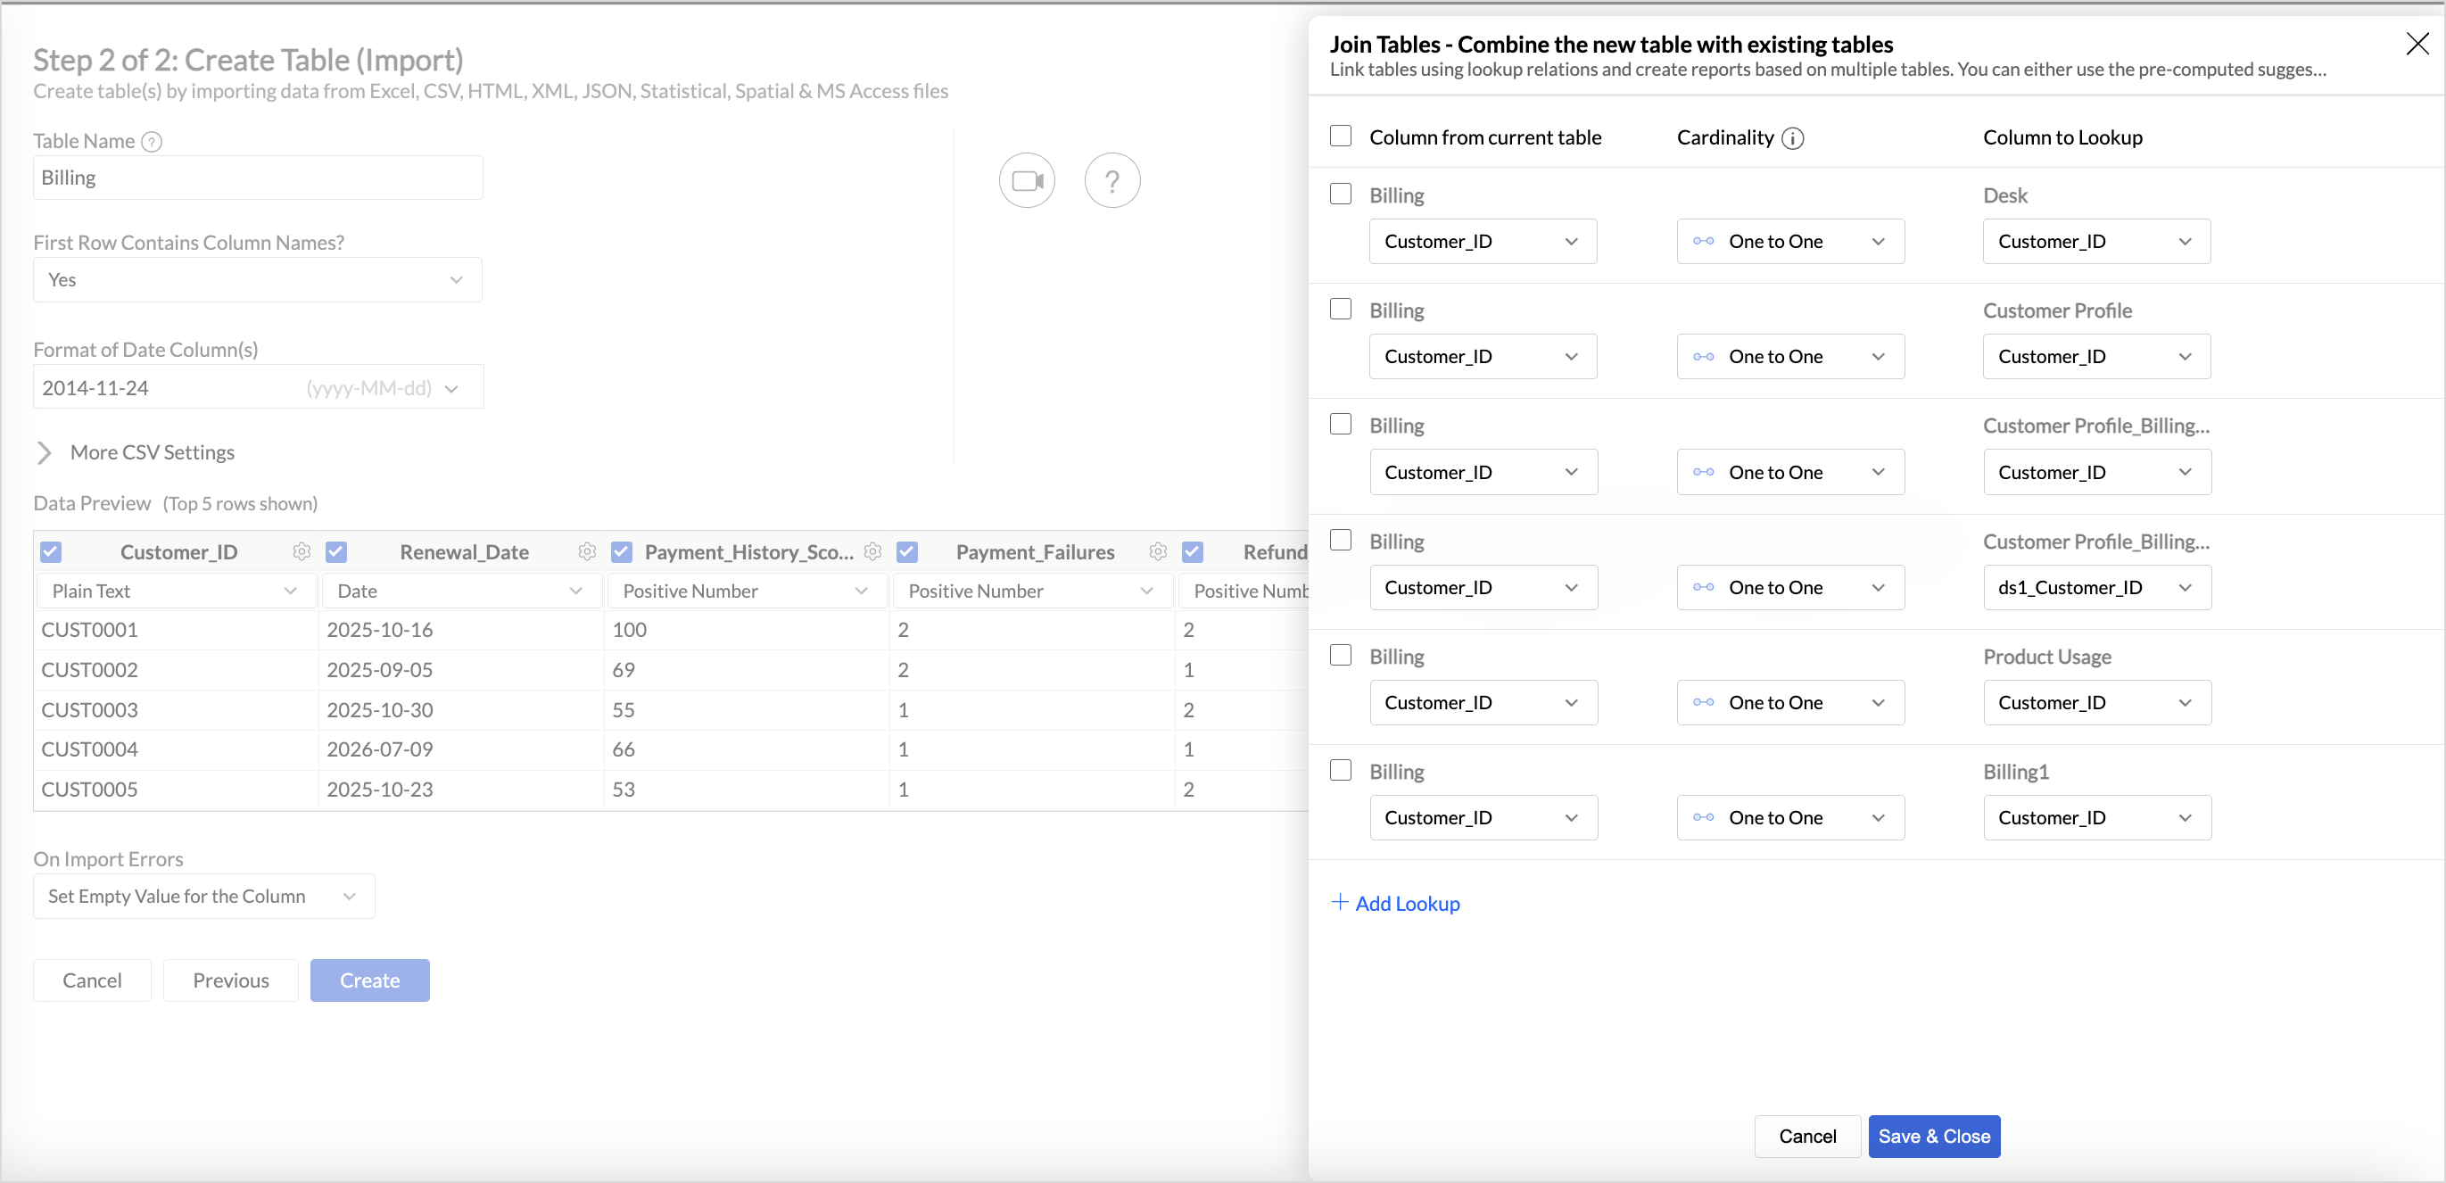Viewport: 2446px width, 1183px height.
Task: Click the video tutorial camera icon
Action: coord(1027,180)
